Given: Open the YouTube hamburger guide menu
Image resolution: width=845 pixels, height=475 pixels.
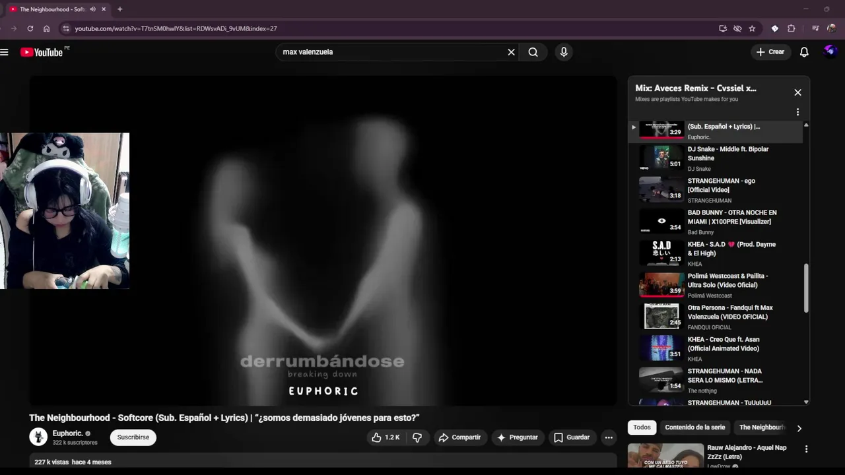Looking at the screenshot, I should (4, 52).
